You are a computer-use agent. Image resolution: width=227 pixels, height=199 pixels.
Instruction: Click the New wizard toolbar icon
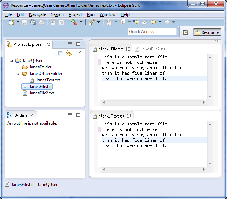(11, 22)
